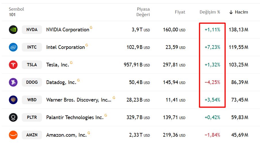Click the Datadog logo icon
This screenshot has width=260, height=143.
(13, 82)
